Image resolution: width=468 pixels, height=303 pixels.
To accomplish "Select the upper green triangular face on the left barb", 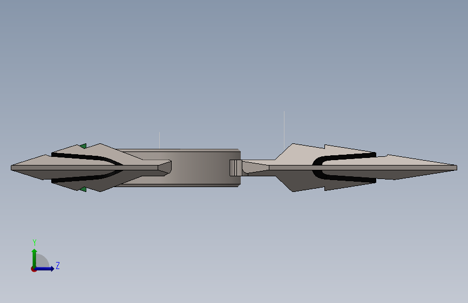I will (83, 146).
